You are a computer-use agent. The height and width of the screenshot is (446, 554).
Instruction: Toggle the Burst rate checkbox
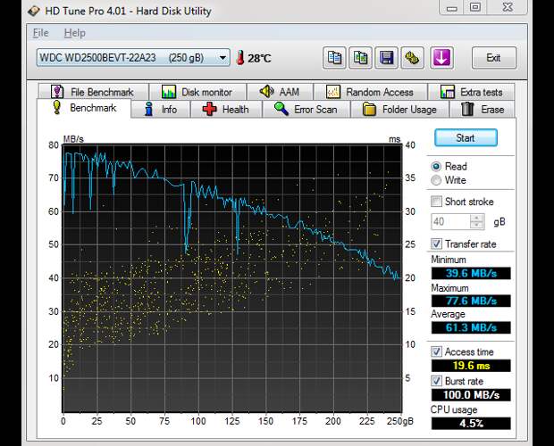(x=436, y=381)
